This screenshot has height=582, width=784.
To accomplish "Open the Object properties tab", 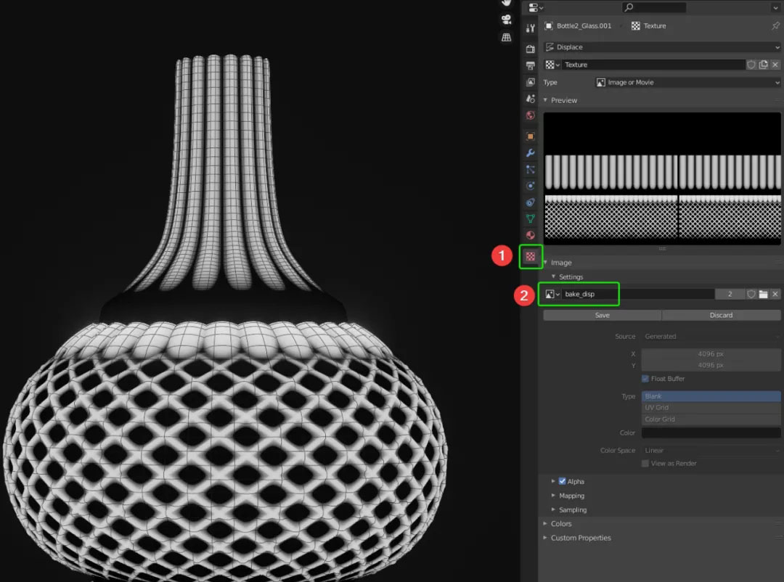I will point(531,136).
